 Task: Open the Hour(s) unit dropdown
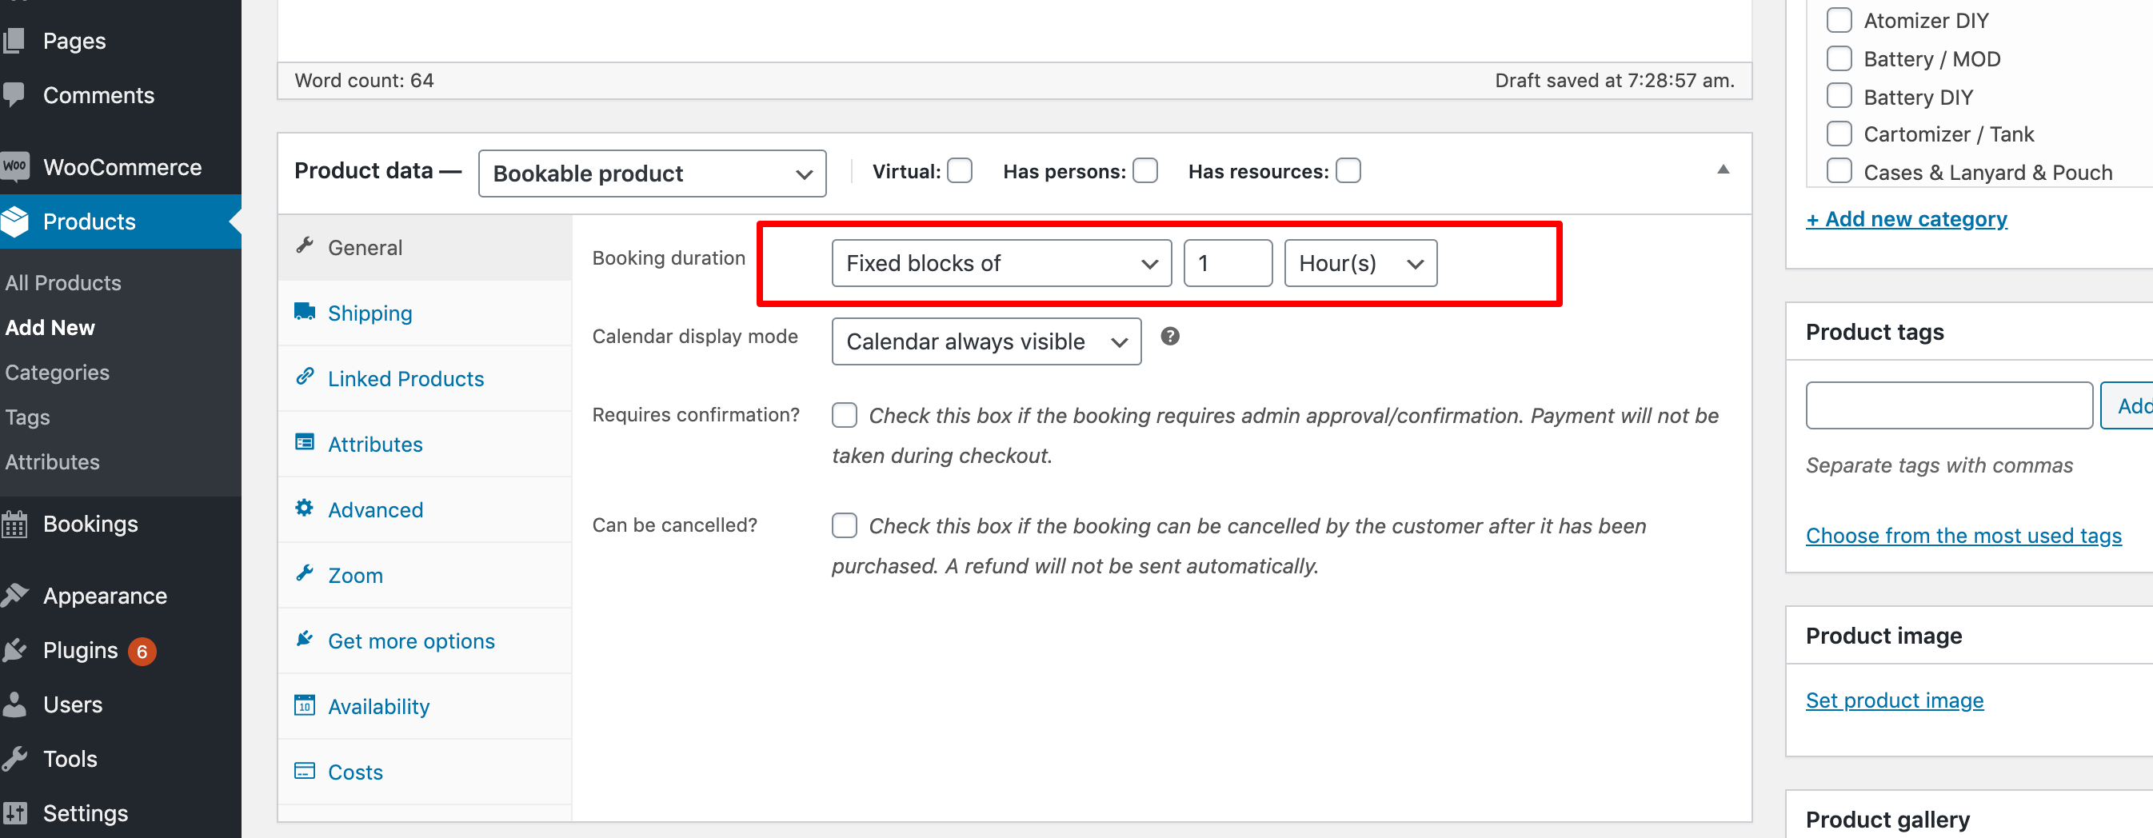pos(1360,263)
